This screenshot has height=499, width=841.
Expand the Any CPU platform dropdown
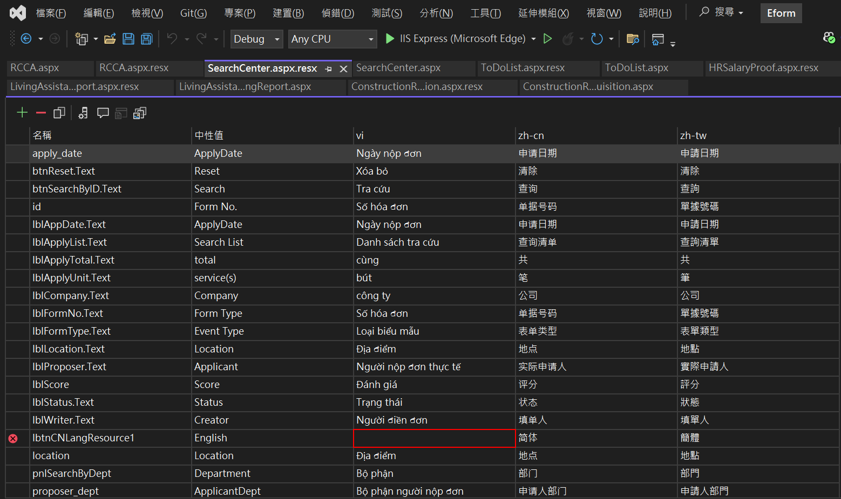click(371, 39)
